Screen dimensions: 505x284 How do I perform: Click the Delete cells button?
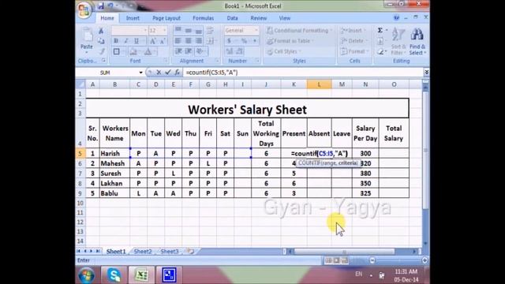[x=353, y=41]
